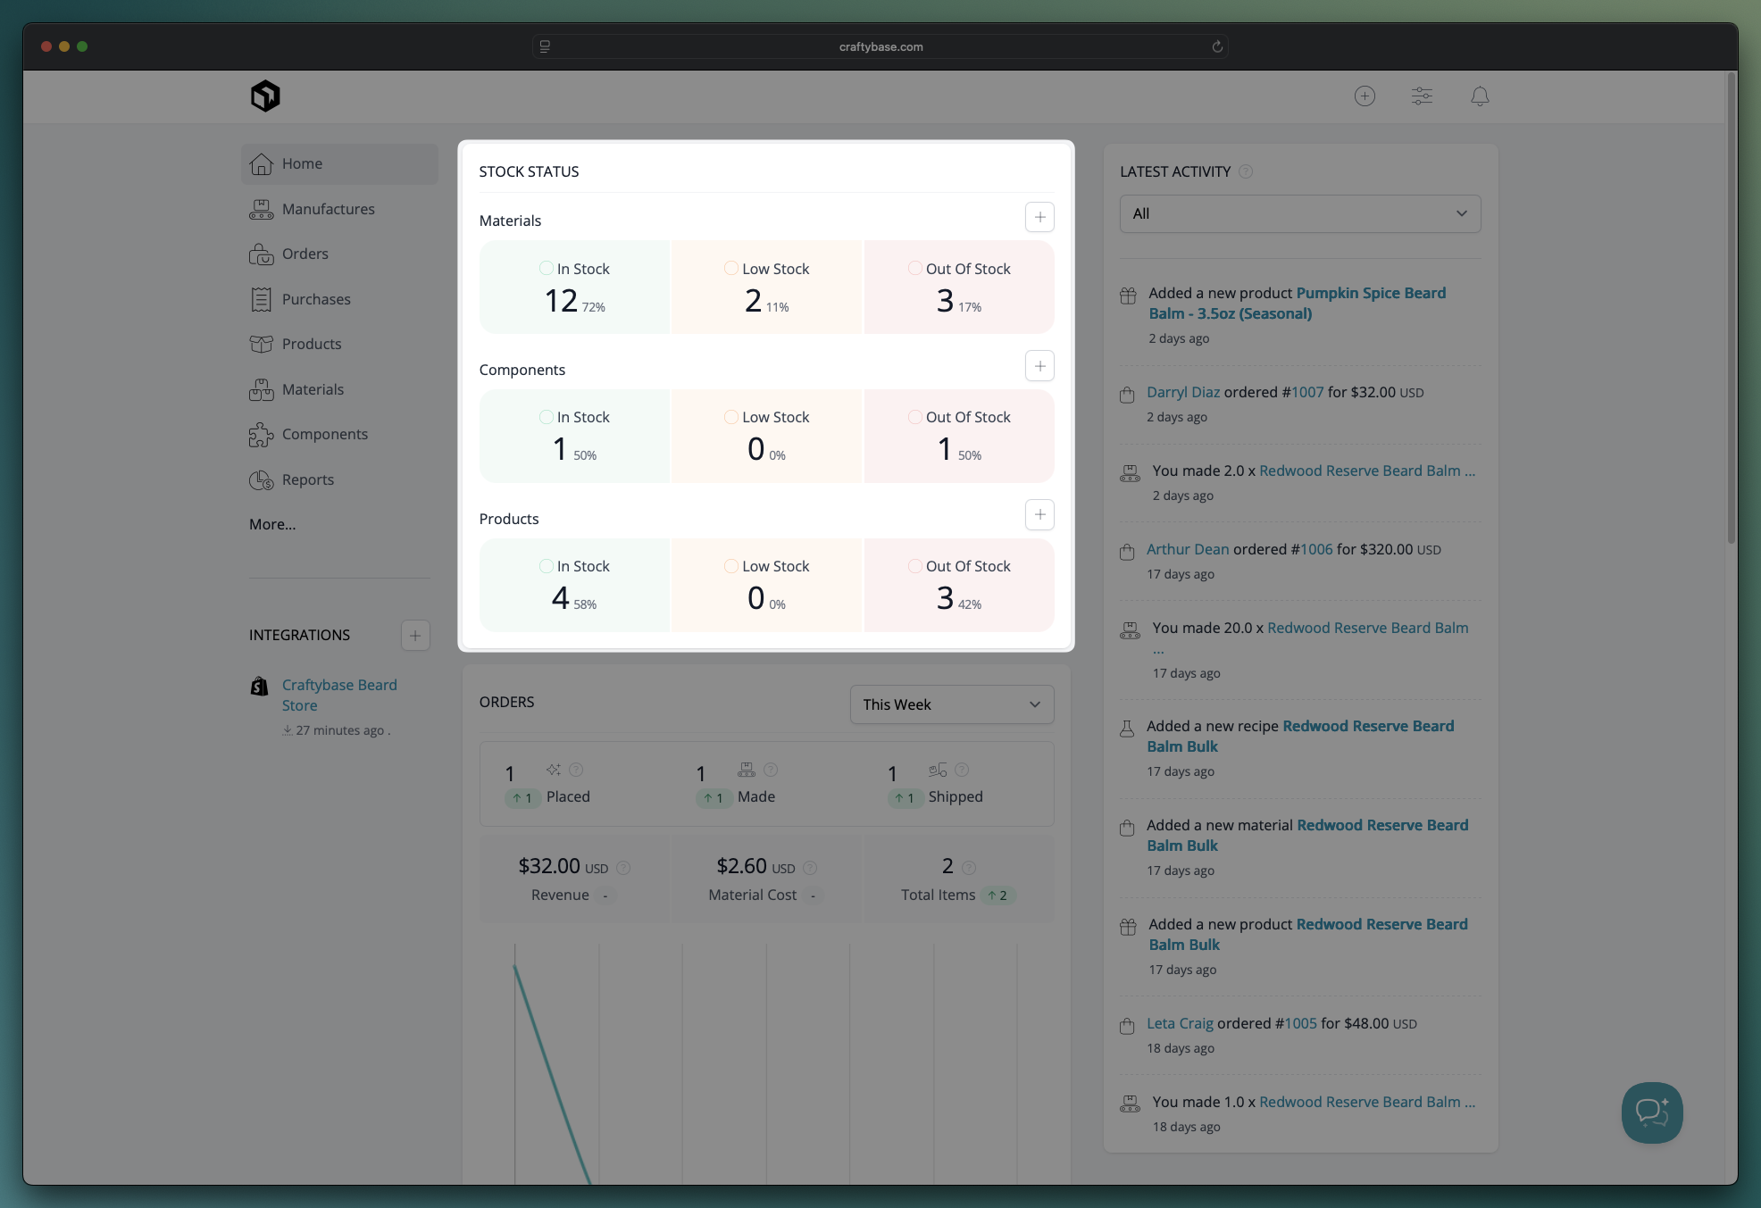Screen dimensions: 1761x1208
Task: Select the Products sidebar icon
Action: [261, 344]
